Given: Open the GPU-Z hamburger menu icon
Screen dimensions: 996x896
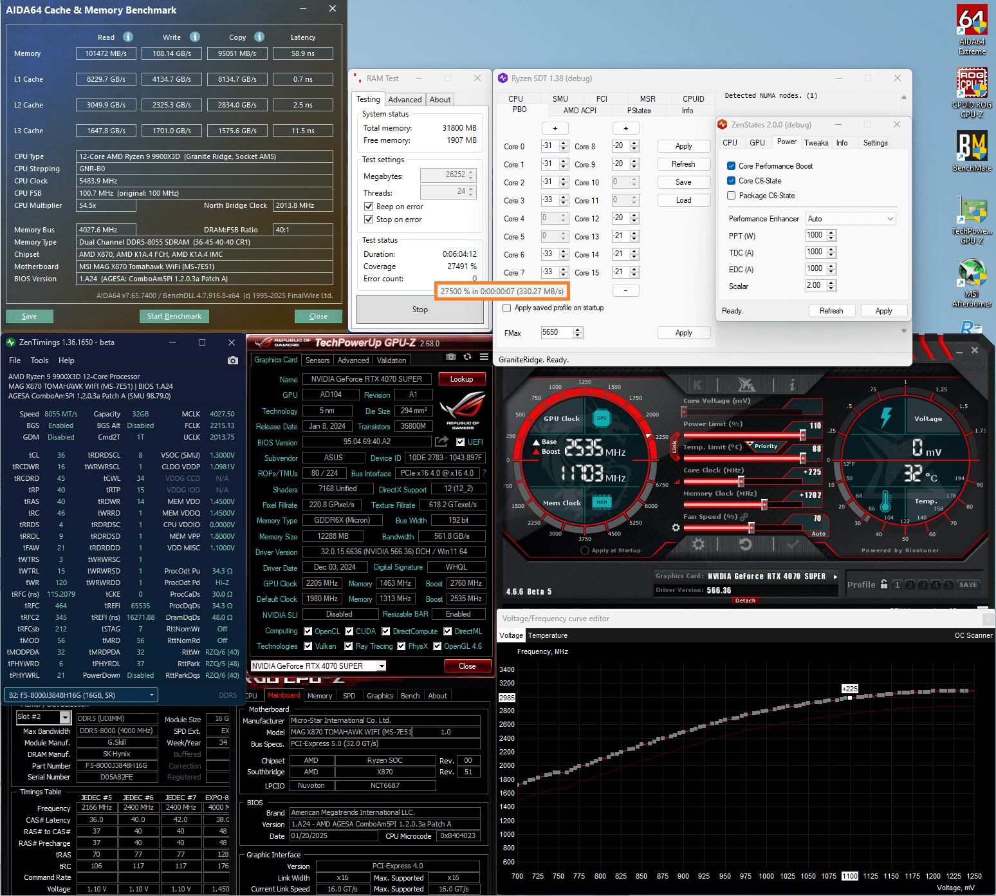Looking at the screenshot, I should [x=484, y=357].
